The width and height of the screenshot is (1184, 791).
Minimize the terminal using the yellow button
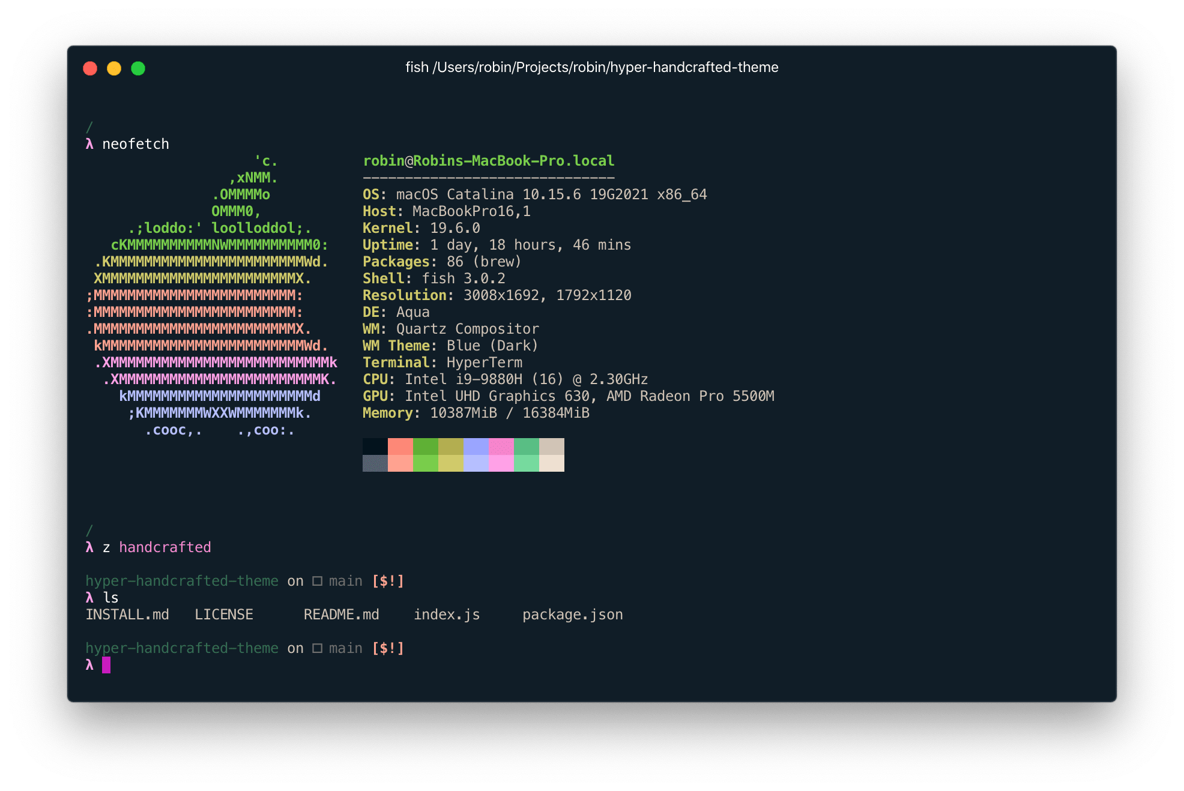point(114,68)
